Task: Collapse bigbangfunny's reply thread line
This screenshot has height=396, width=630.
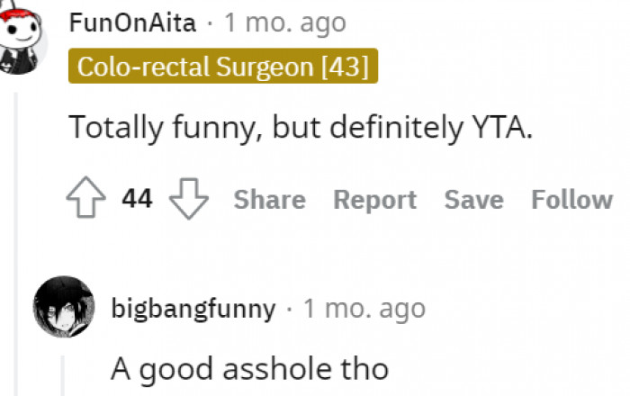Action: pos(64,373)
